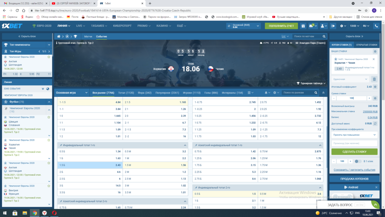Switch to the Матчи tab
The image size is (385, 217).
[88, 36]
